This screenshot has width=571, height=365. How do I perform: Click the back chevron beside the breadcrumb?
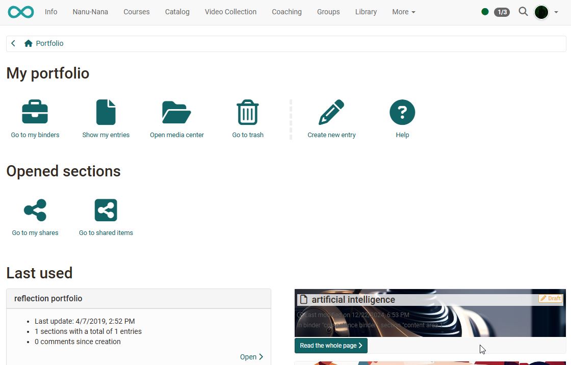click(x=13, y=43)
